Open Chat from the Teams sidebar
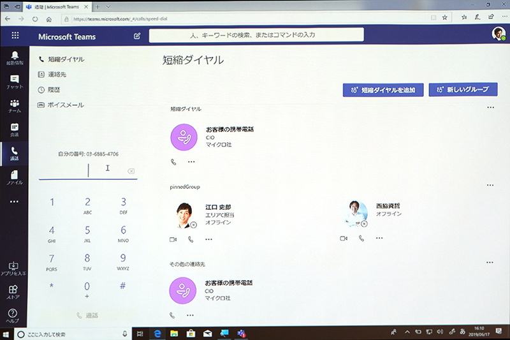The height and width of the screenshot is (340, 510). [x=15, y=82]
